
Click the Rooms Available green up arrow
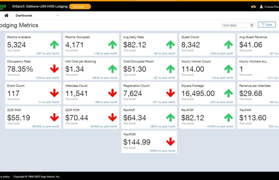pos(54,45)
